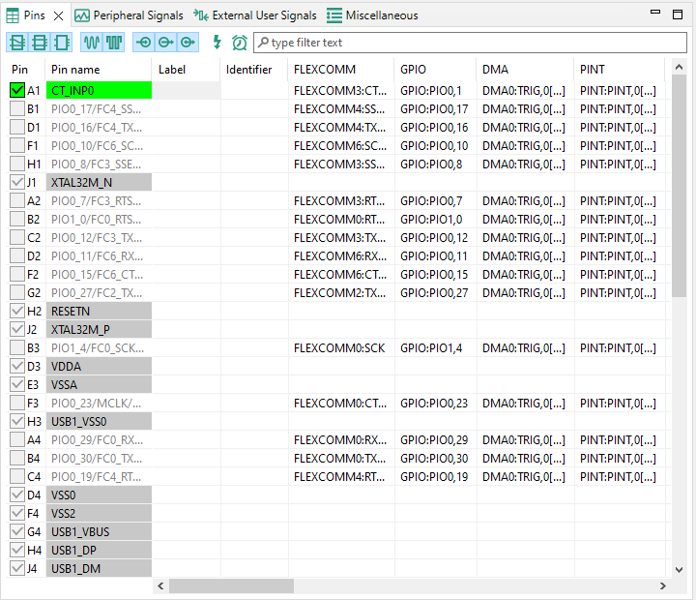Maximize the Pins view panel
The height and width of the screenshot is (600, 696).
click(678, 15)
